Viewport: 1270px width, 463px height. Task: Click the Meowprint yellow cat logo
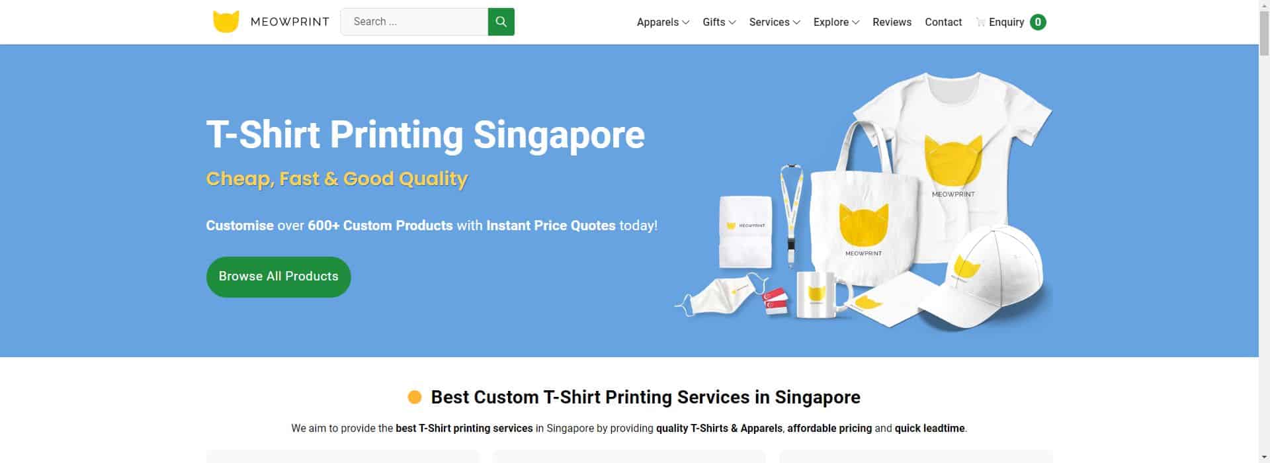[226, 22]
